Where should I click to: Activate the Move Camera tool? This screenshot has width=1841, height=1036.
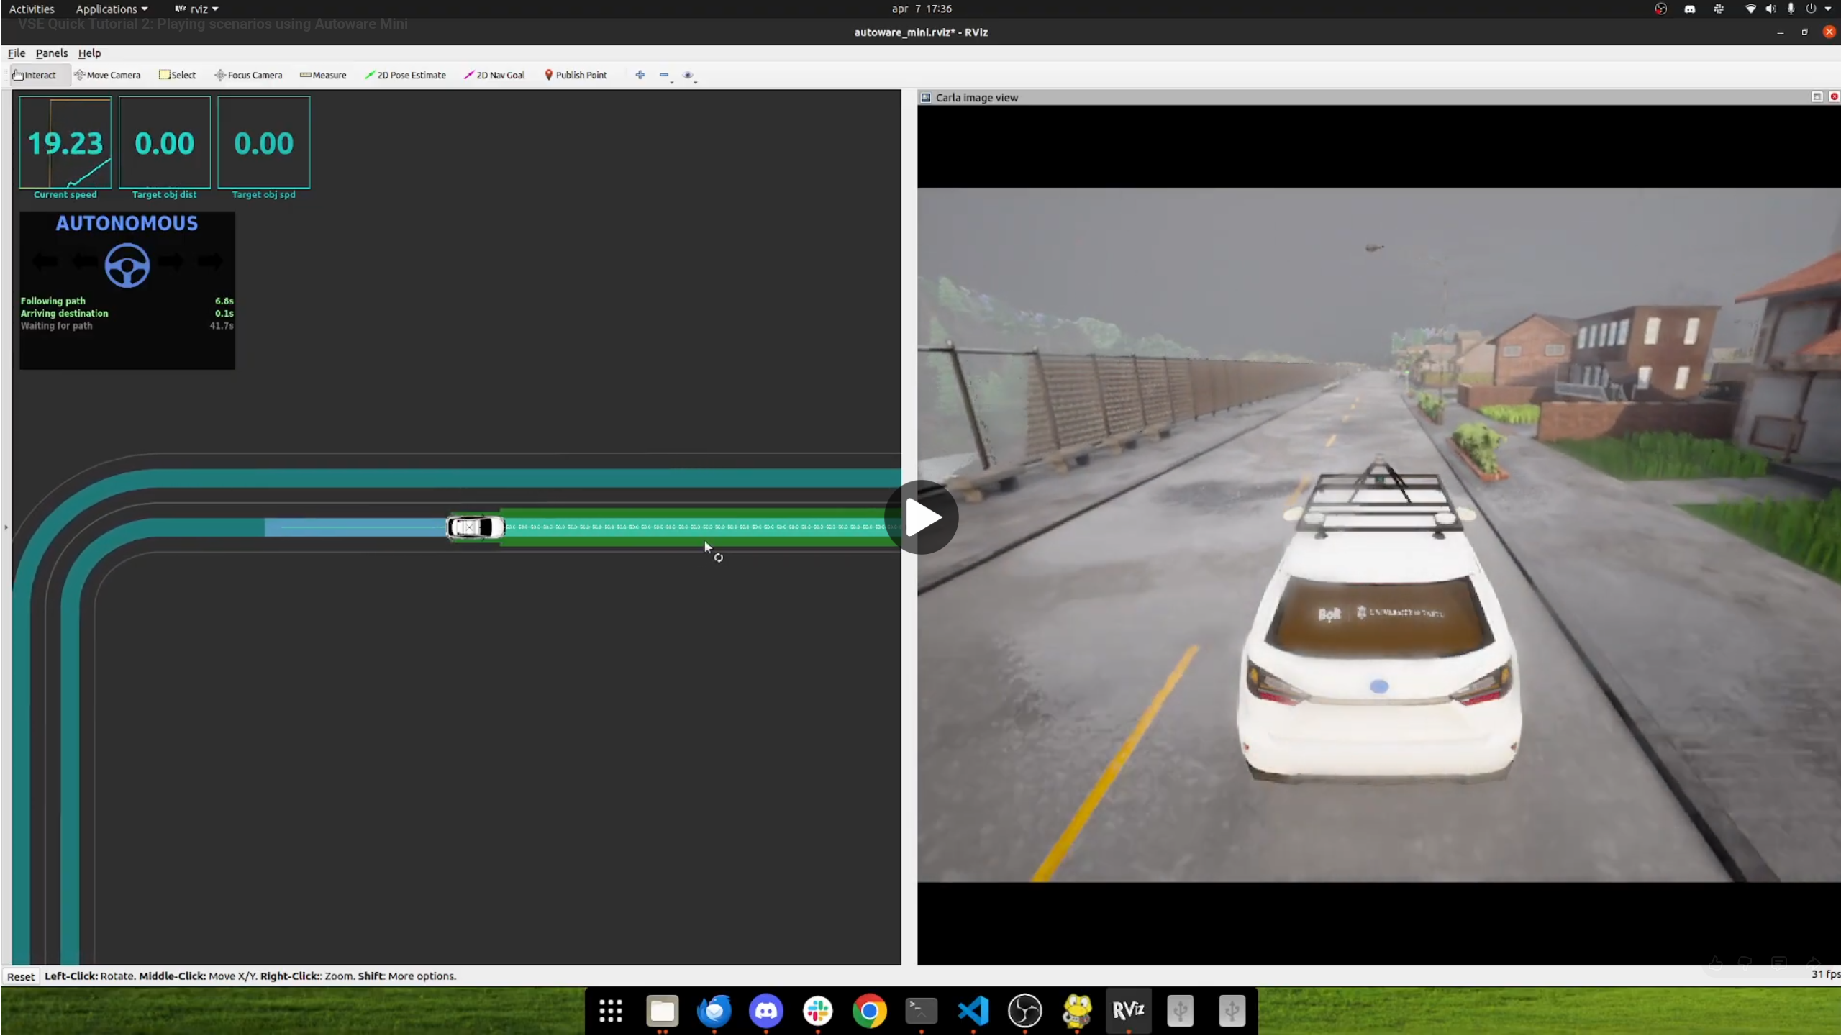point(107,75)
